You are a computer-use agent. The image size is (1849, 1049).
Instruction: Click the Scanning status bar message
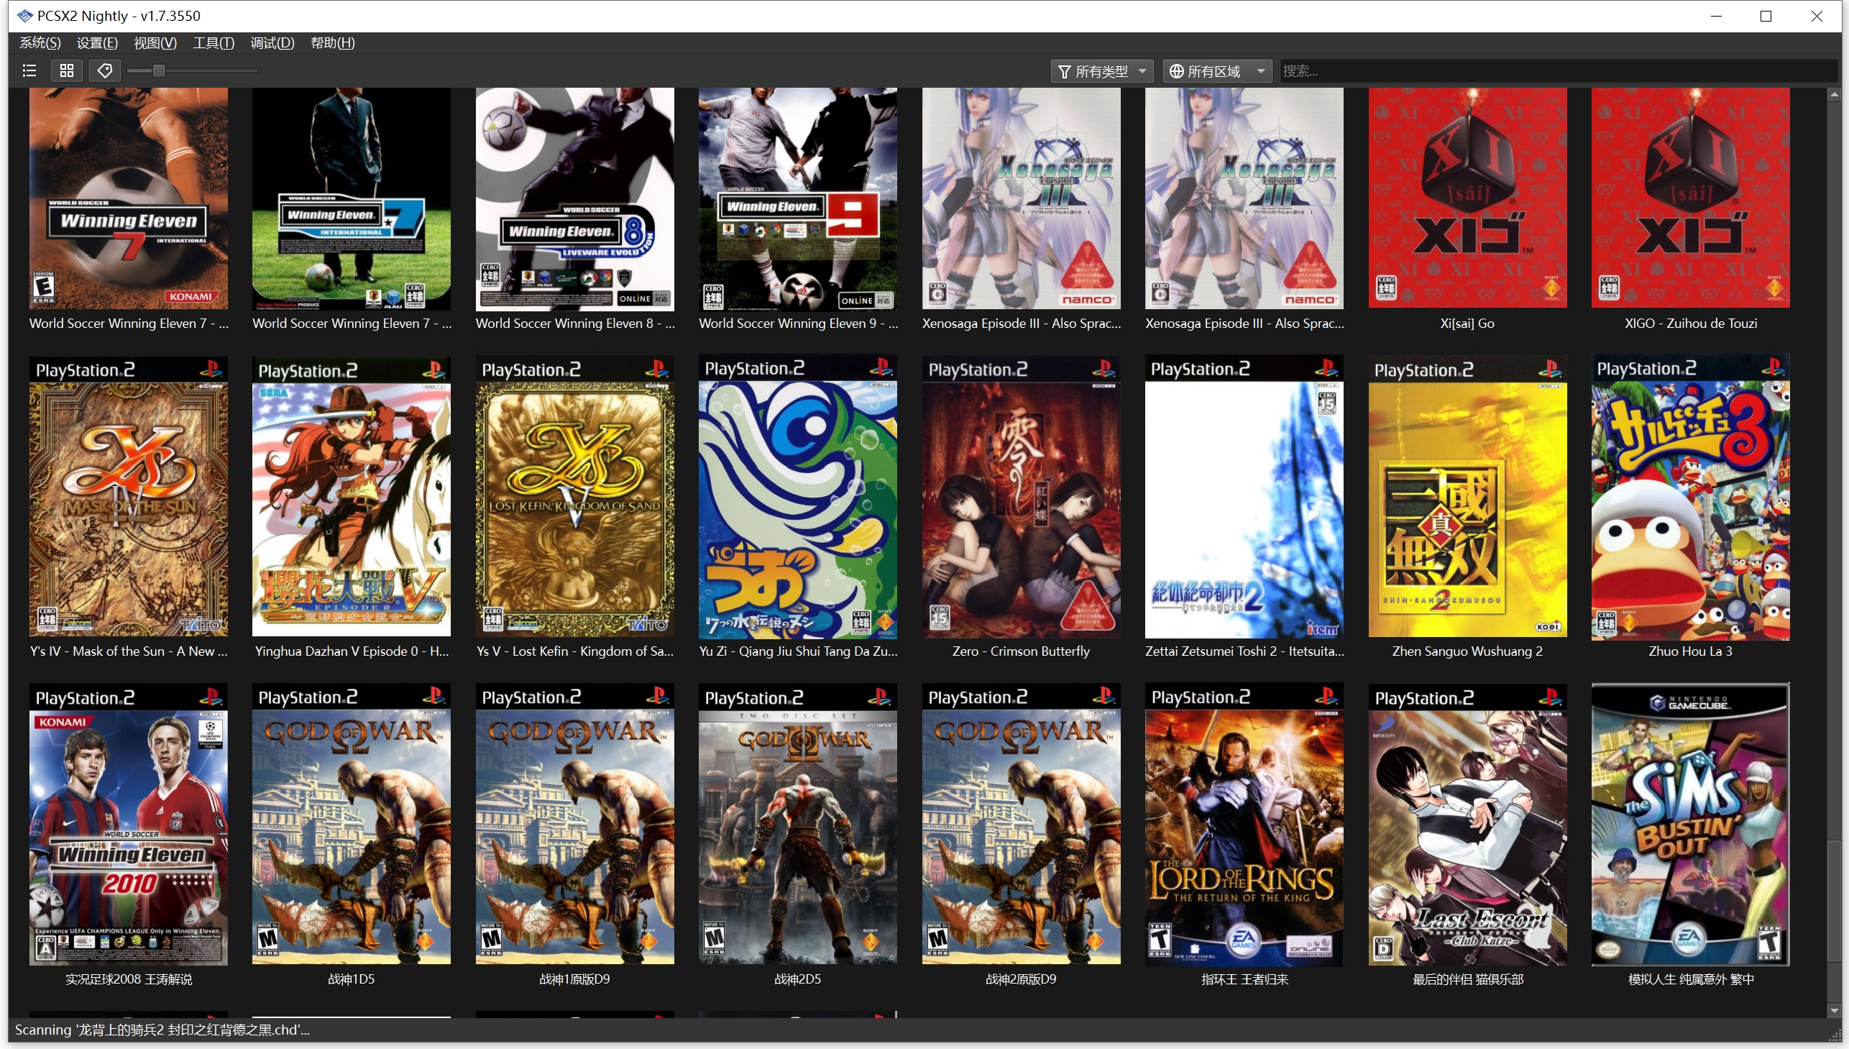click(x=162, y=1030)
